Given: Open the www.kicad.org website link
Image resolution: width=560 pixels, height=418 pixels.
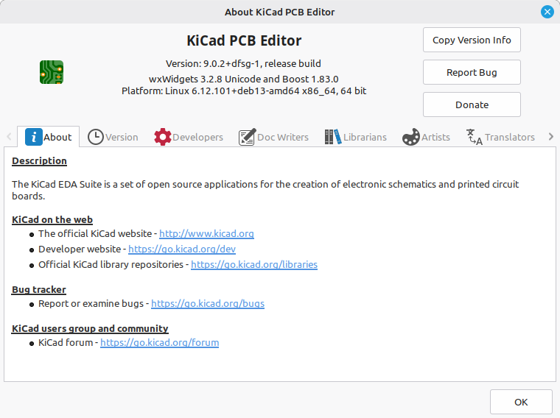Looking at the screenshot, I should (x=206, y=233).
